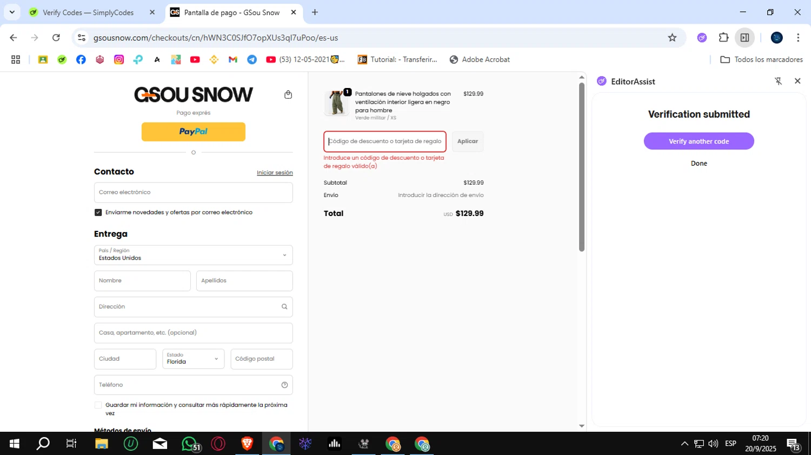Open the Gmail bookmark
The image size is (811, 455).
(233, 59)
